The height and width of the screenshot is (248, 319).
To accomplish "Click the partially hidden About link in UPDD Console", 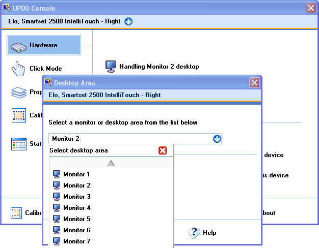I will (269, 213).
